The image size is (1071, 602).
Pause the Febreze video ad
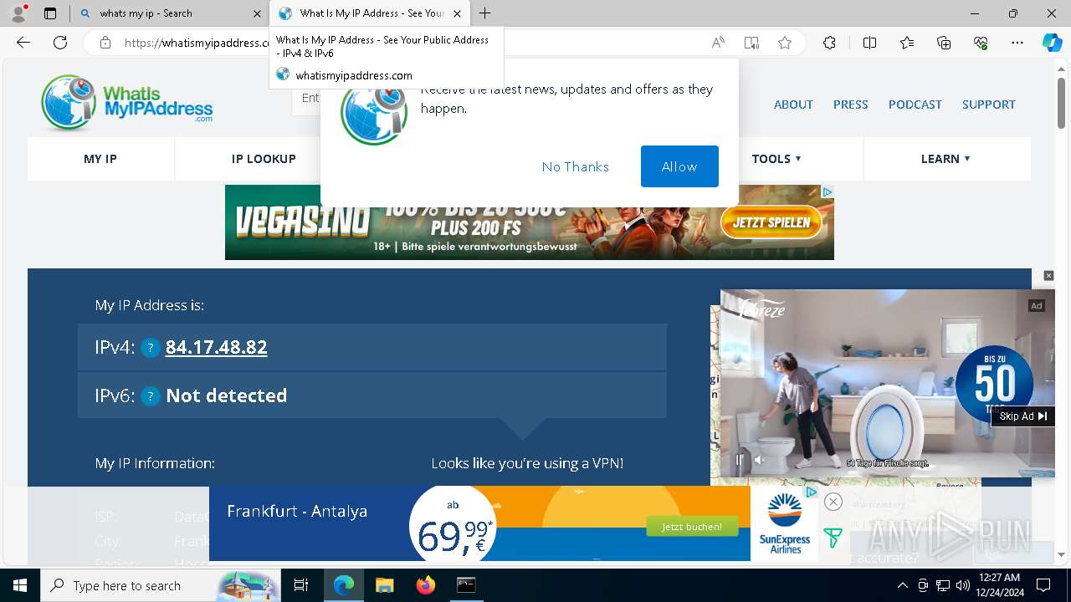[739, 460]
